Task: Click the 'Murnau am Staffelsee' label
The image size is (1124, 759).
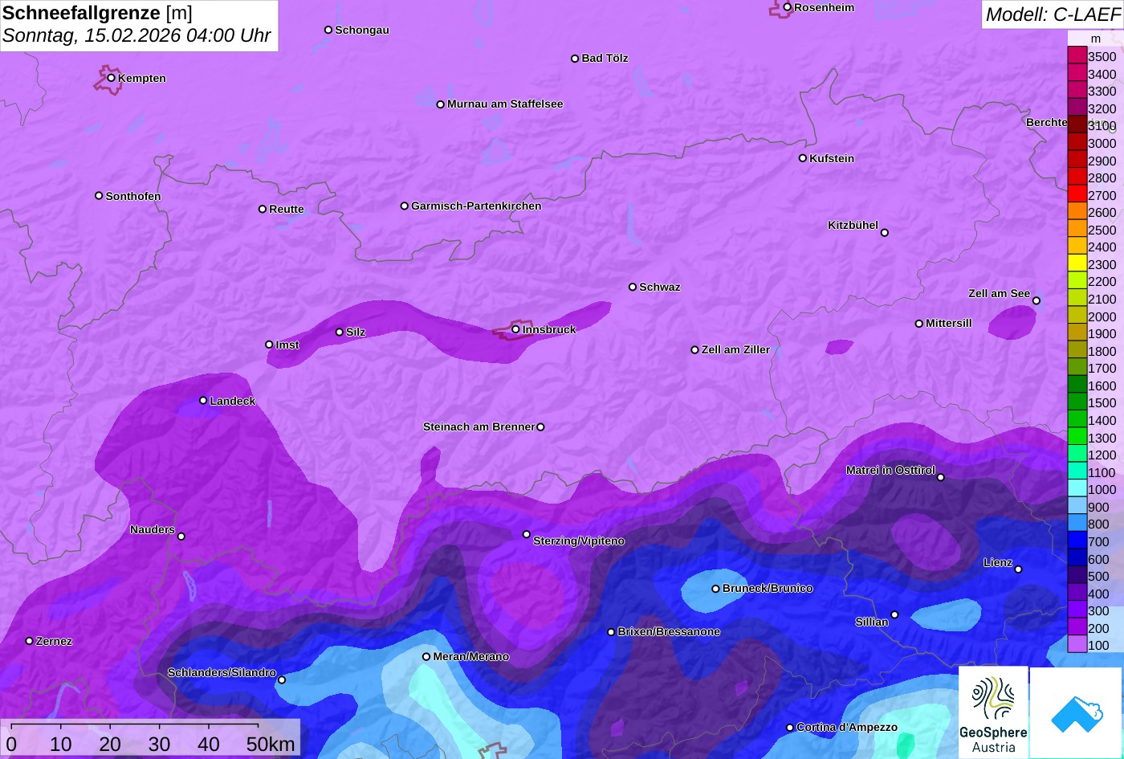Action: click(x=505, y=104)
